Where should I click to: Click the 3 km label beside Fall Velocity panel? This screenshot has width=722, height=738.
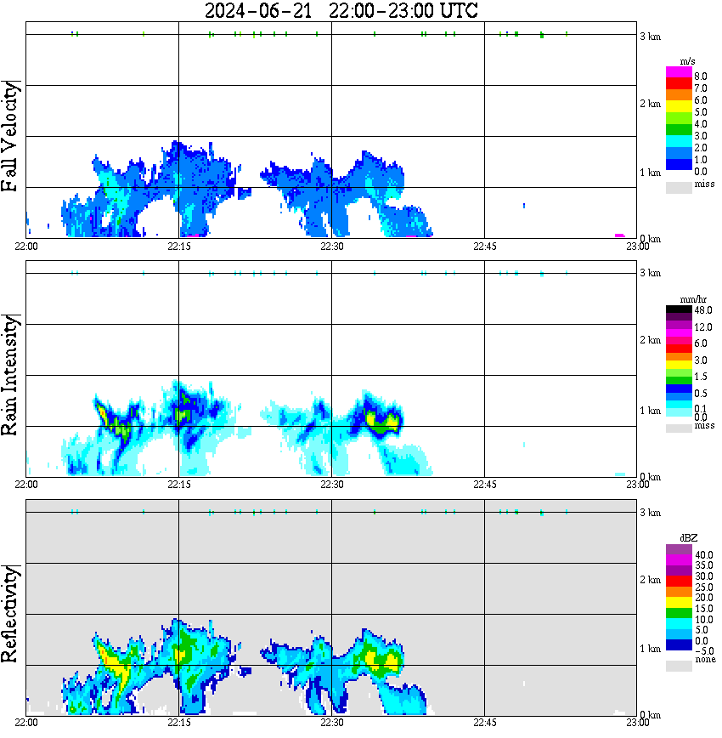click(650, 37)
